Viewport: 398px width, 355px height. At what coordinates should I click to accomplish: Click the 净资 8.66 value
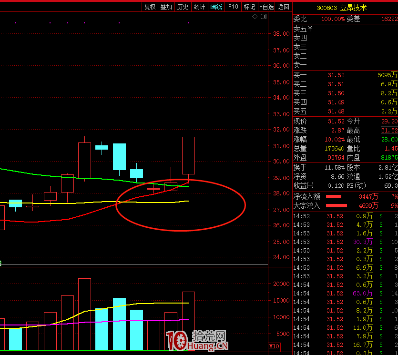click(x=338, y=177)
